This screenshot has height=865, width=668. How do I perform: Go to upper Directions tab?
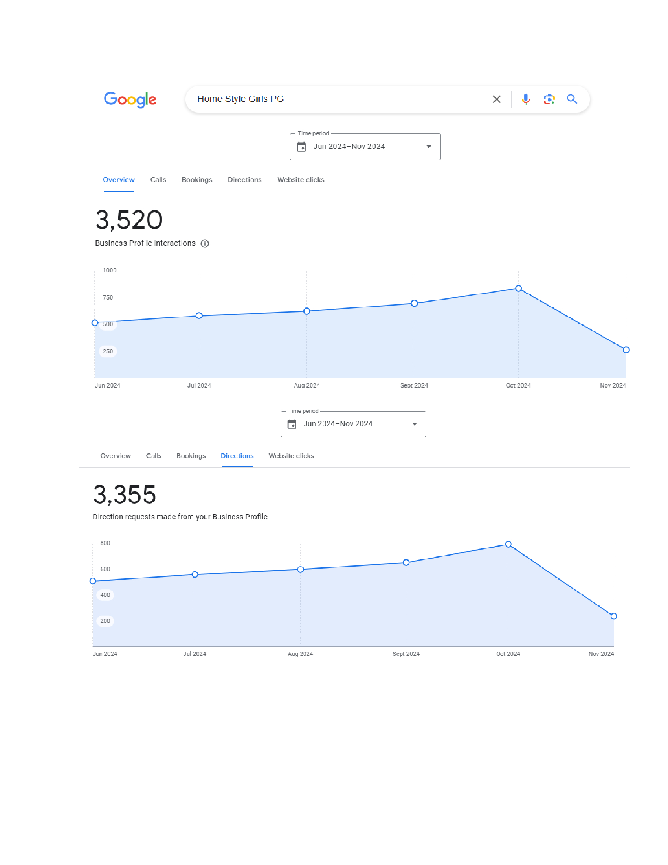click(244, 180)
